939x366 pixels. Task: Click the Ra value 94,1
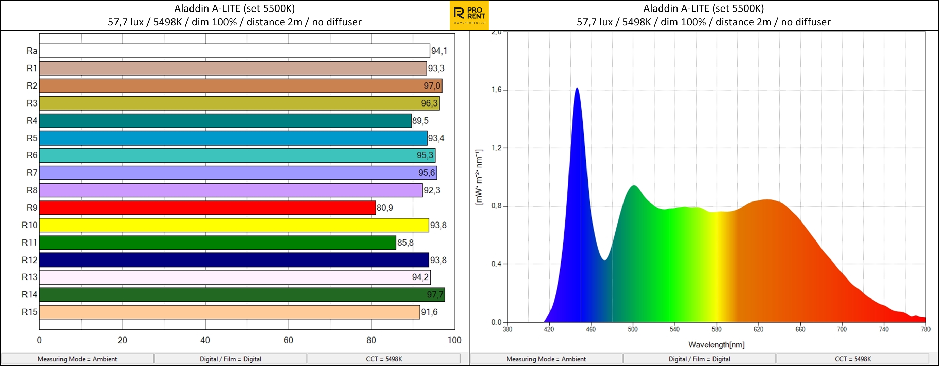pyautogui.click(x=439, y=51)
